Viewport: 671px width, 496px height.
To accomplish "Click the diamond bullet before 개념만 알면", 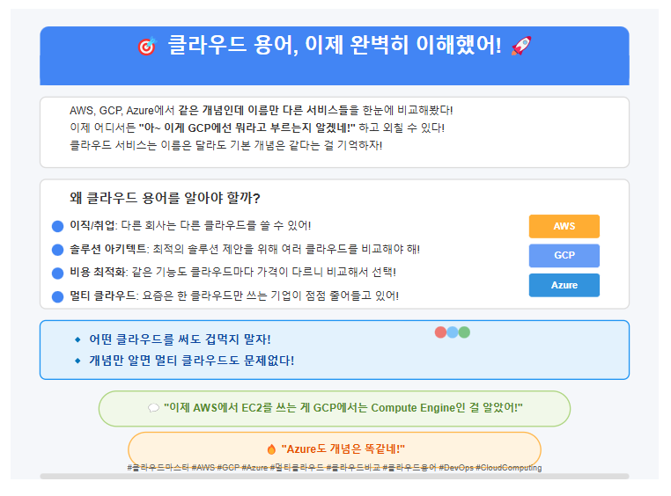I will 77,361.
